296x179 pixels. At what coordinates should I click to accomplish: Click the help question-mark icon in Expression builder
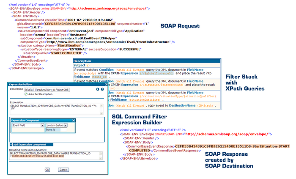pos(102,89)
